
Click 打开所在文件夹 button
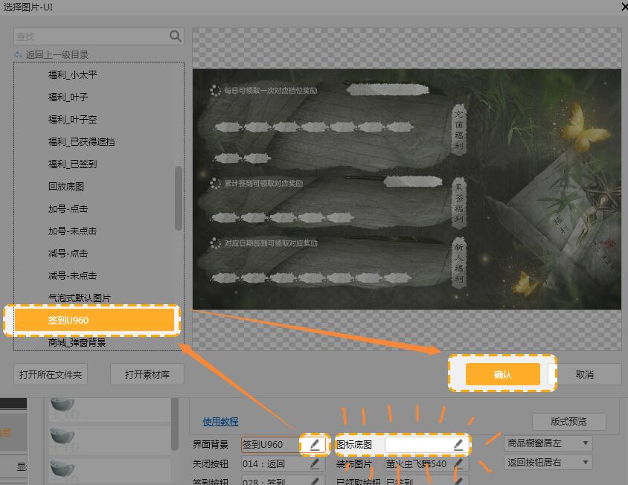tap(51, 374)
